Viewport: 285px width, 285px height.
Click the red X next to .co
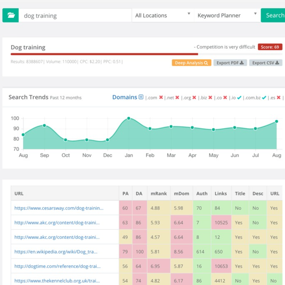pyautogui.click(x=225, y=98)
